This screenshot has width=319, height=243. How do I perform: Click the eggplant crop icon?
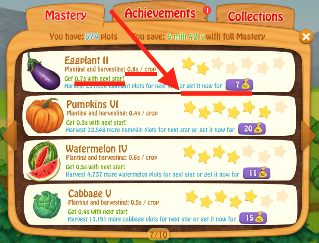pyautogui.click(x=43, y=71)
